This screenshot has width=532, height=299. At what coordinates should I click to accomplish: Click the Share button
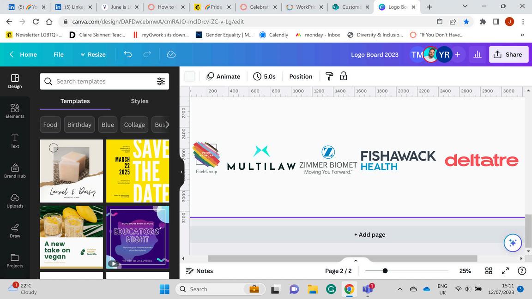(x=508, y=54)
